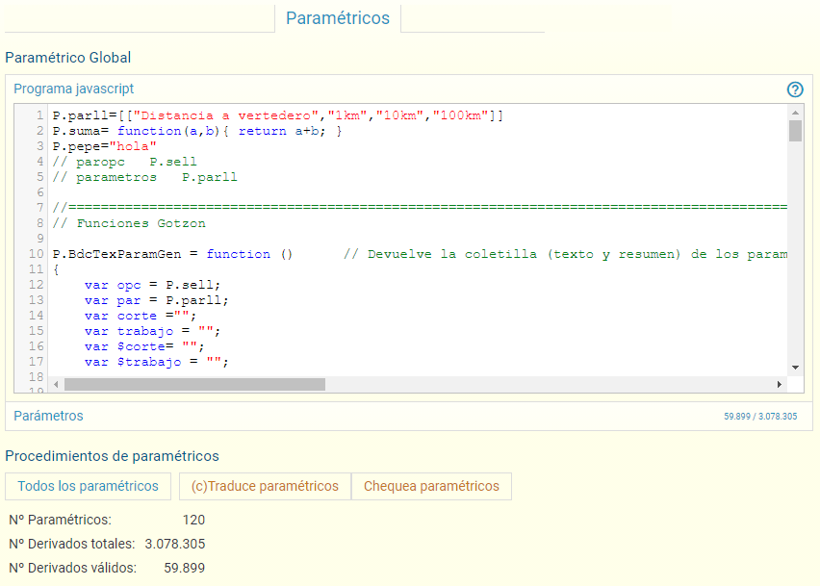Expand the Parámetros section
The height and width of the screenshot is (586, 820).
(49, 416)
